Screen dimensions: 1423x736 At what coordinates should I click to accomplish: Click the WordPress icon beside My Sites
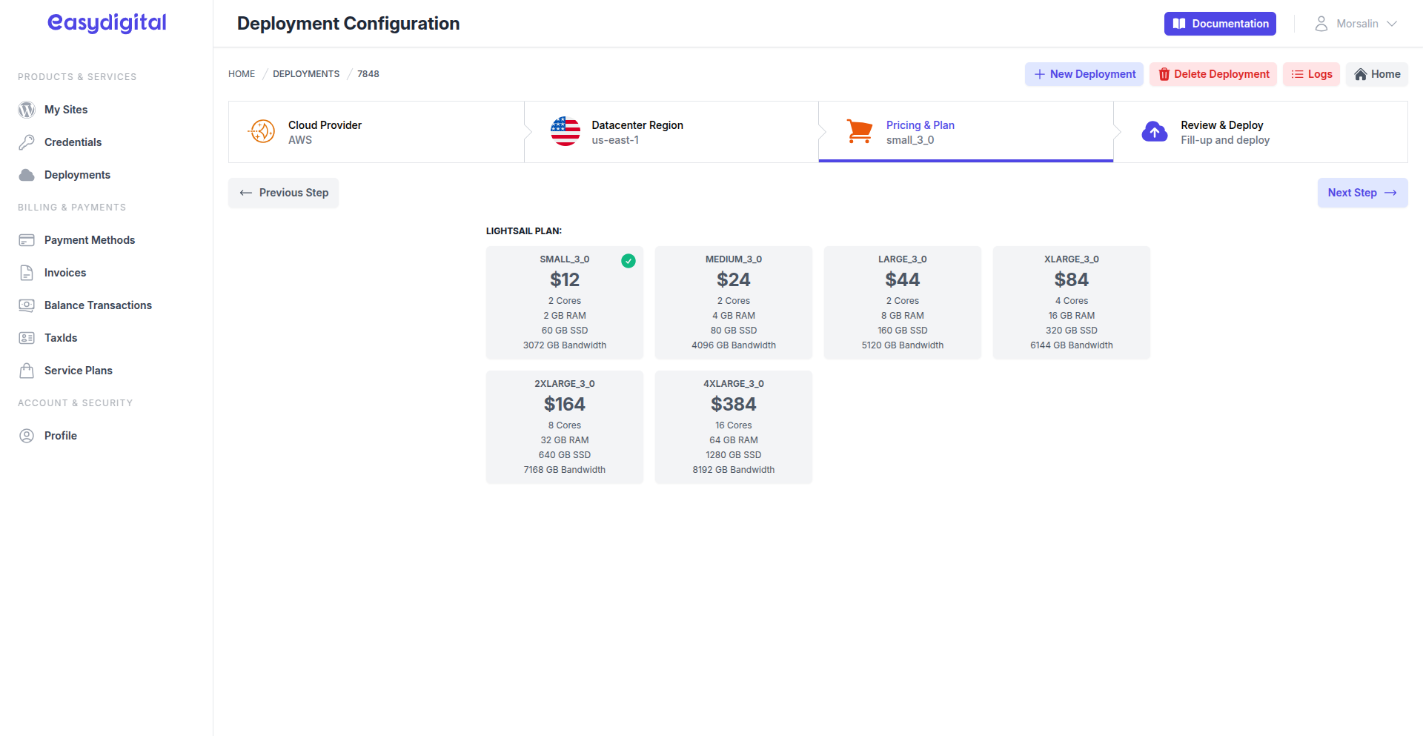[27, 110]
